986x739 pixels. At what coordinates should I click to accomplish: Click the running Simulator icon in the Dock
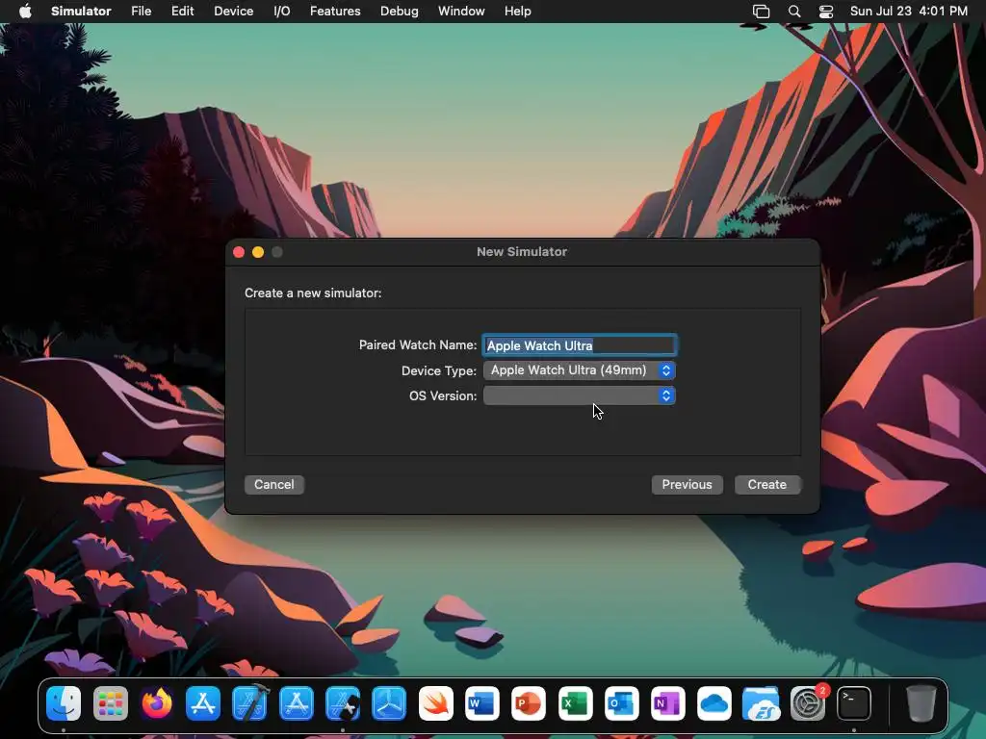coord(343,703)
